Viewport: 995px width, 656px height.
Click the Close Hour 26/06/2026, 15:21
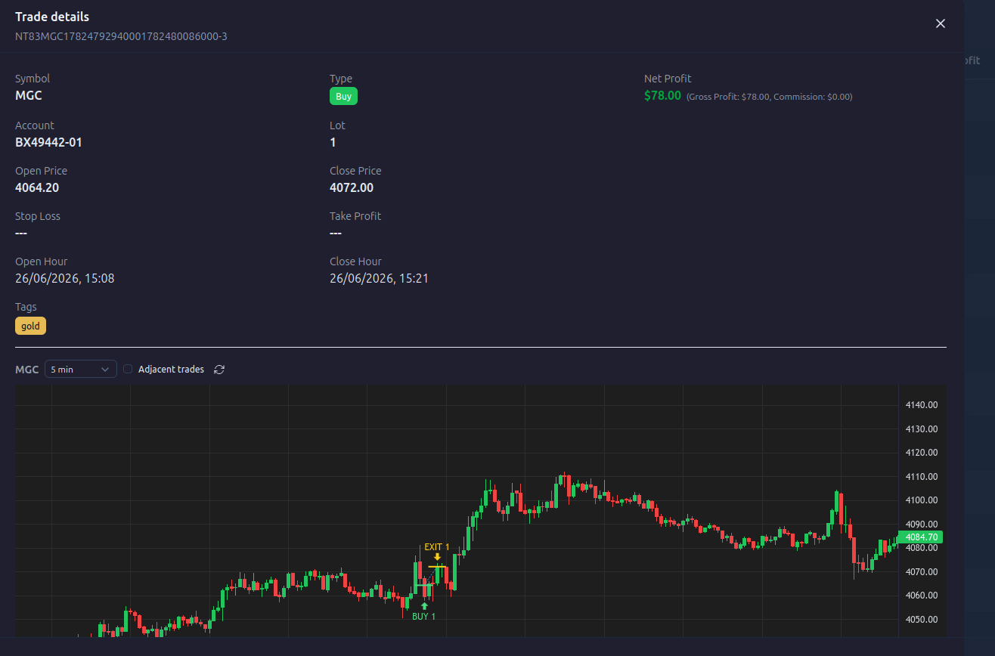pos(379,278)
